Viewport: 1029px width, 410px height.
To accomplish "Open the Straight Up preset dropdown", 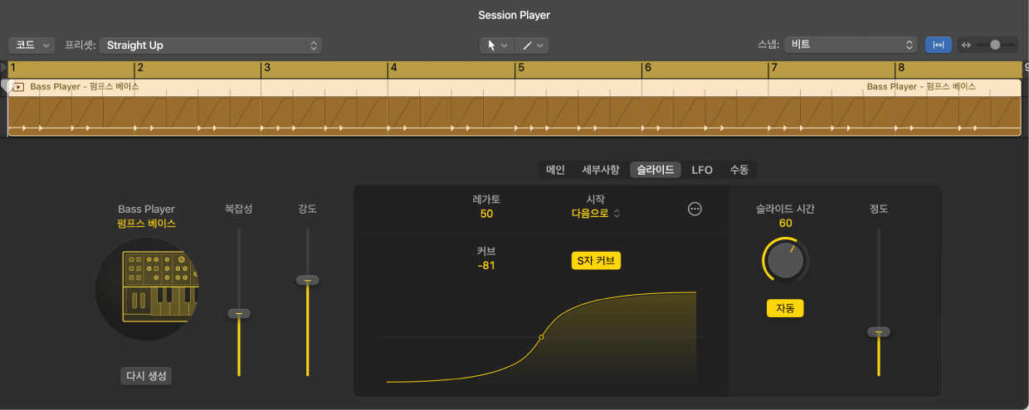I will coord(211,46).
